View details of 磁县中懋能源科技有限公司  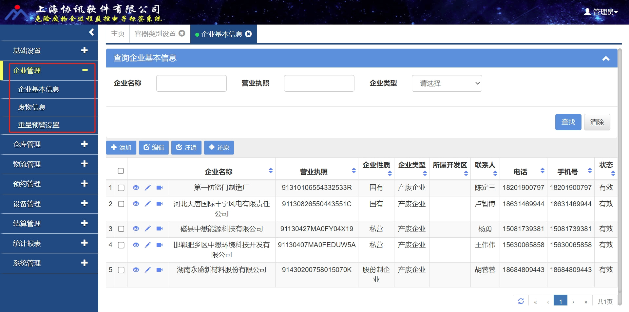136,229
